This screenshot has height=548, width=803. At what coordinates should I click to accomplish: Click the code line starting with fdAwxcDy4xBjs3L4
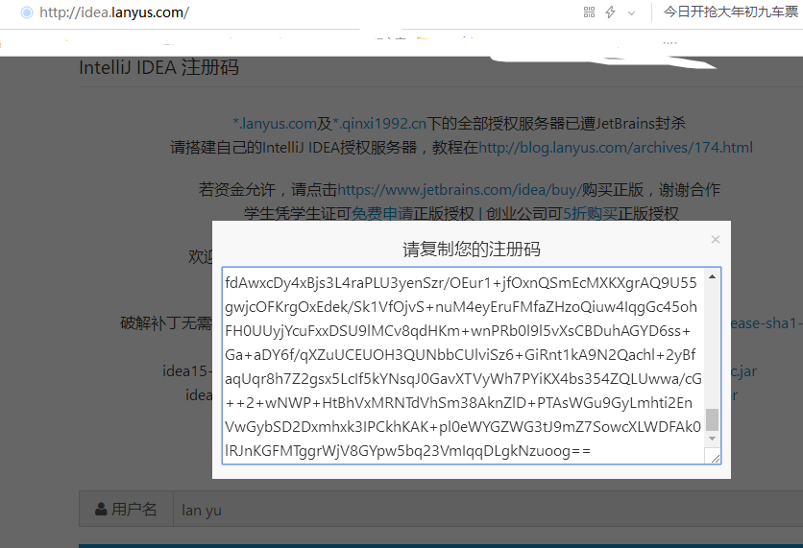click(461, 283)
